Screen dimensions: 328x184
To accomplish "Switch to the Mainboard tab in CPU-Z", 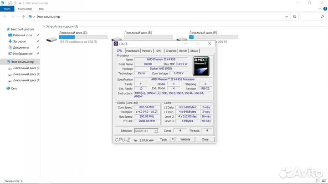I will coord(133,51).
